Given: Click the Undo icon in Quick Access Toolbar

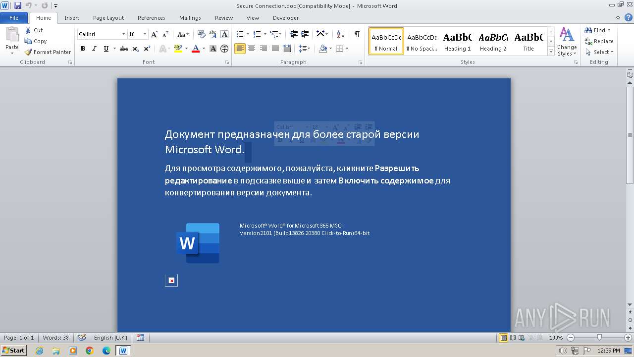Looking at the screenshot, I should 28,5.
